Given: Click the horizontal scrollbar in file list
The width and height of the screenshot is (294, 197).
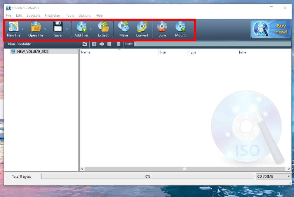Looking at the screenshot, I should point(185,169).
